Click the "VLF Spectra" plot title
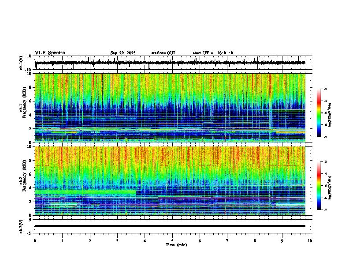The width and height of the screenshot is (349, 270). point(50,53)
